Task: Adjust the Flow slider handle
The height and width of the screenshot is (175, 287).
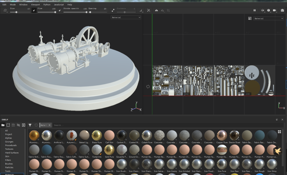Action: click(55, 12)
